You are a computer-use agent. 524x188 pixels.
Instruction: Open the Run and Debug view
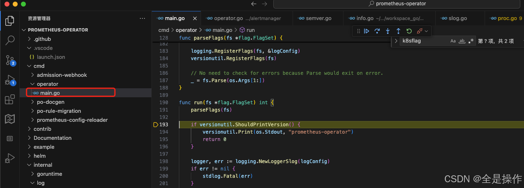[10, 80]
